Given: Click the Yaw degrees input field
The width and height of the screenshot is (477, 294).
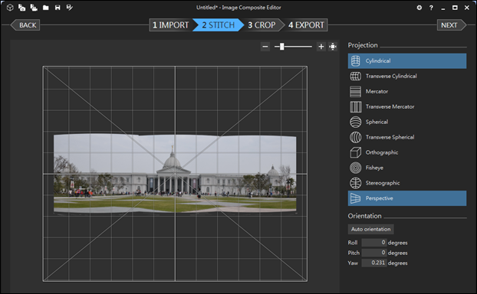Looking at the screenshot, I should coord(374,263).
